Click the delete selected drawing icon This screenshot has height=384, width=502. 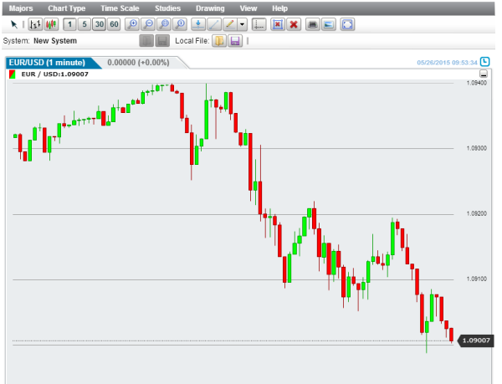pyautogui.click(x=278, y=24)
